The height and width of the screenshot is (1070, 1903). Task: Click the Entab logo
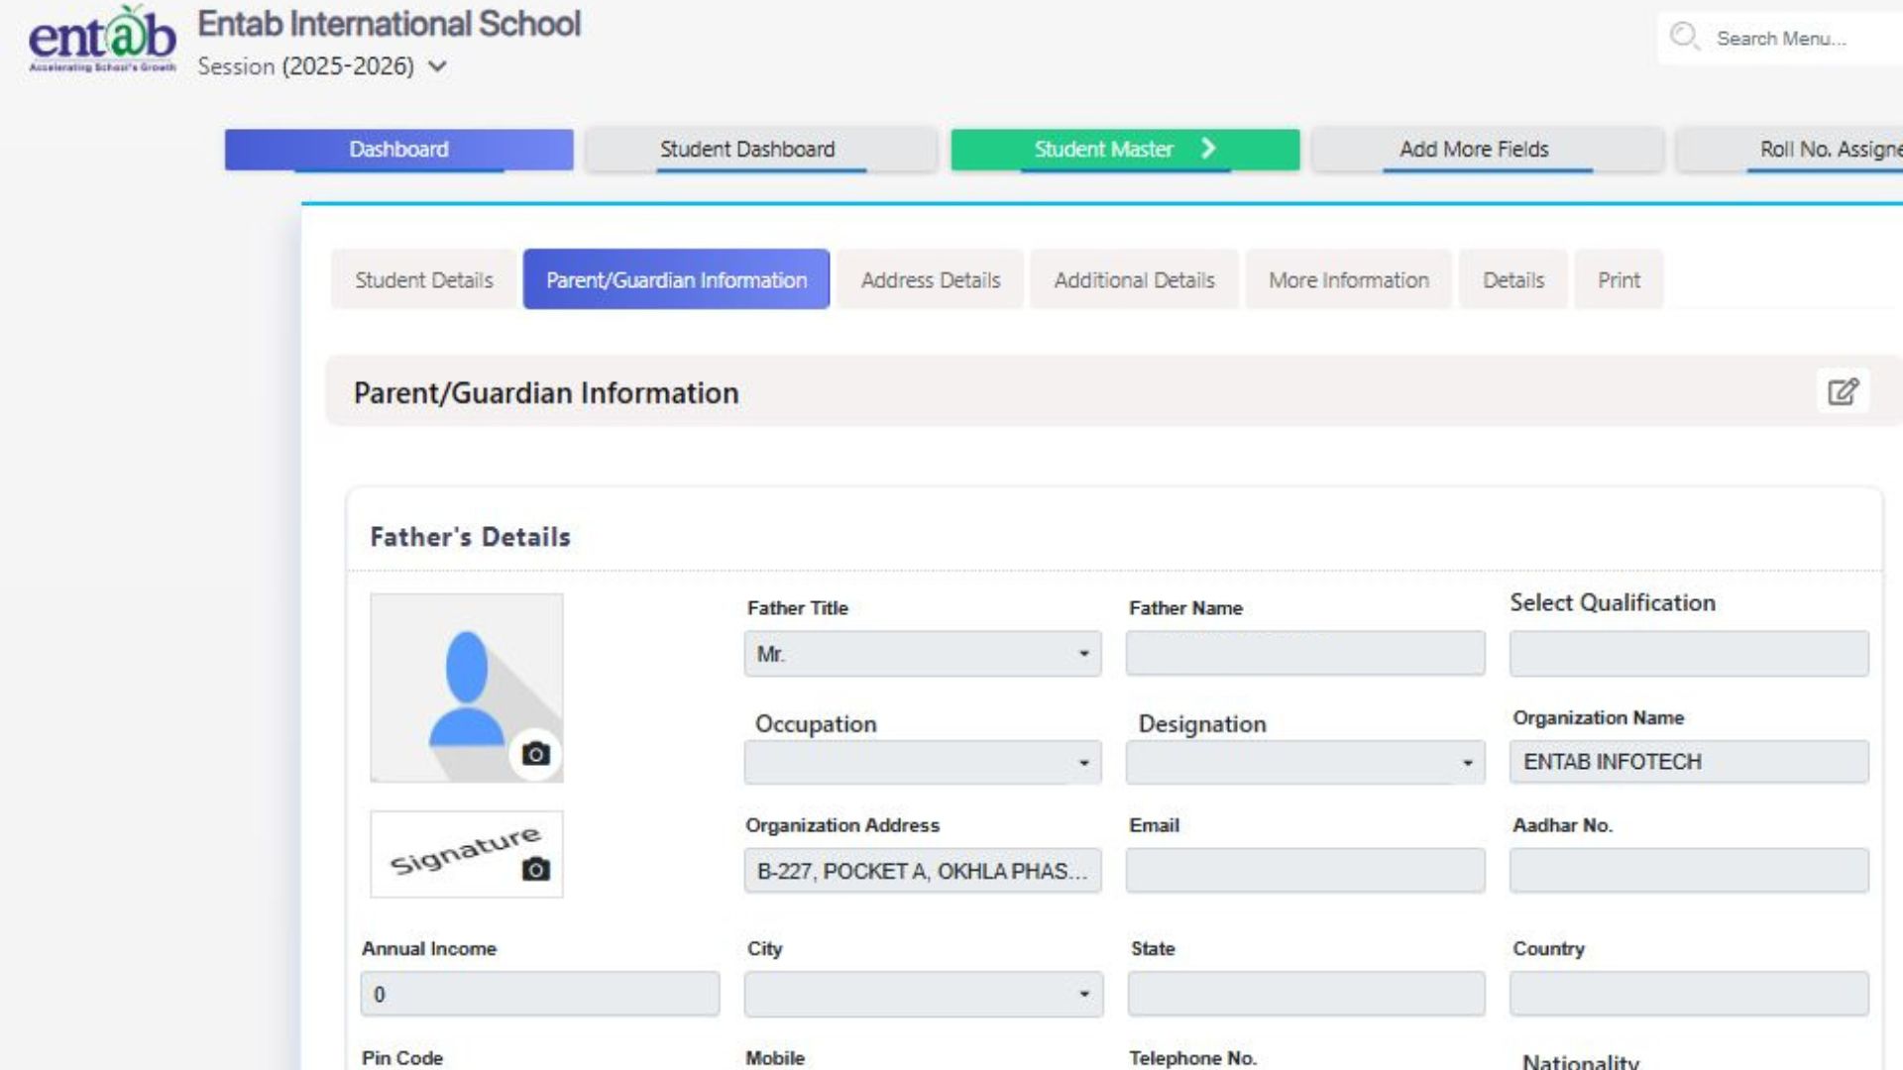pyautogui.click(x=102, y=40)
